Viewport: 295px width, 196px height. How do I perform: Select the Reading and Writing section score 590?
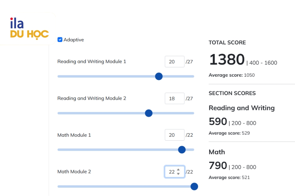(x=218, y=121)
